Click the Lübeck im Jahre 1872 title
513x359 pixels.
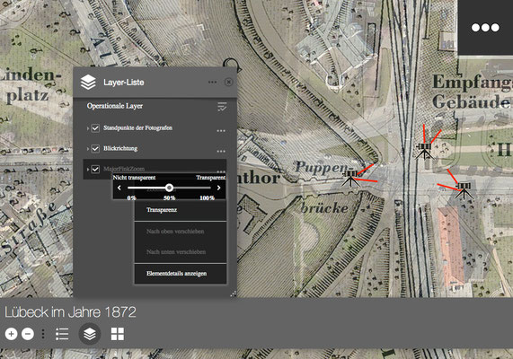pos(70,312)
